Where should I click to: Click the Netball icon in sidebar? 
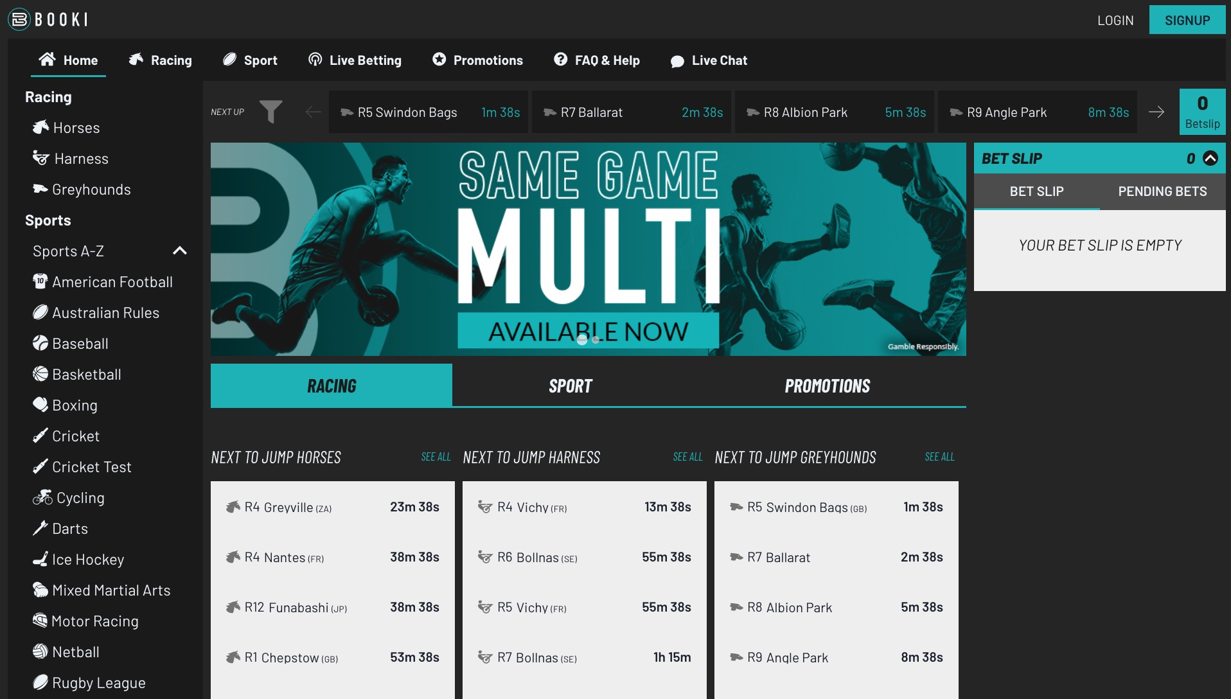pos(40,651)
